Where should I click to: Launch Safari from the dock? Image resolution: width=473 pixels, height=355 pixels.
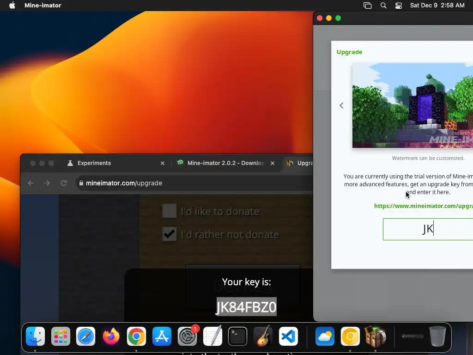tap(85, 336)
